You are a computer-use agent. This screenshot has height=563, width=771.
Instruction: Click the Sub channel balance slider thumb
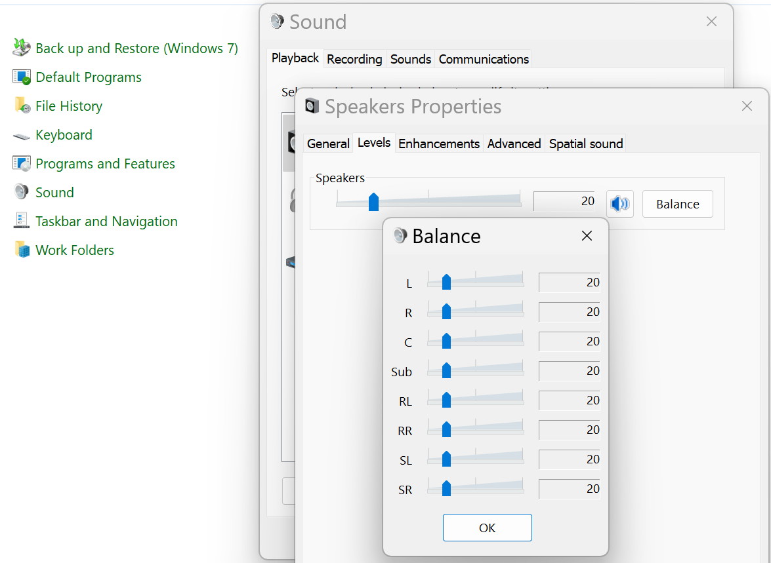(446, 370)
